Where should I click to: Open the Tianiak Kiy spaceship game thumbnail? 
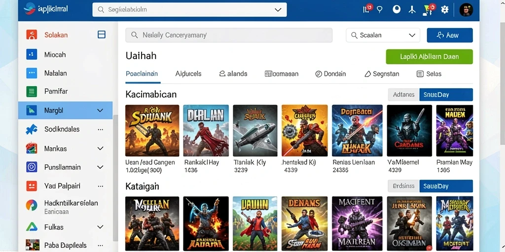pyautogui.click(x=255, y=130)
